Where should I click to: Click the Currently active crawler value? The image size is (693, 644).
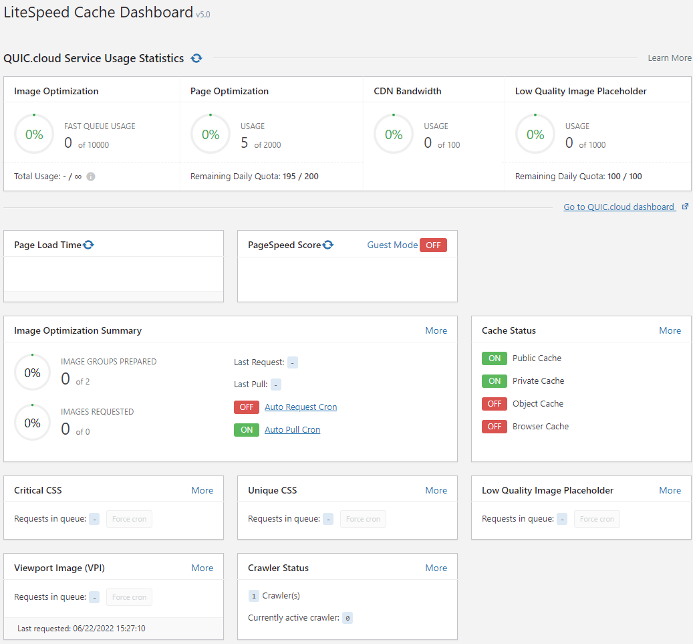coord(348,618)
